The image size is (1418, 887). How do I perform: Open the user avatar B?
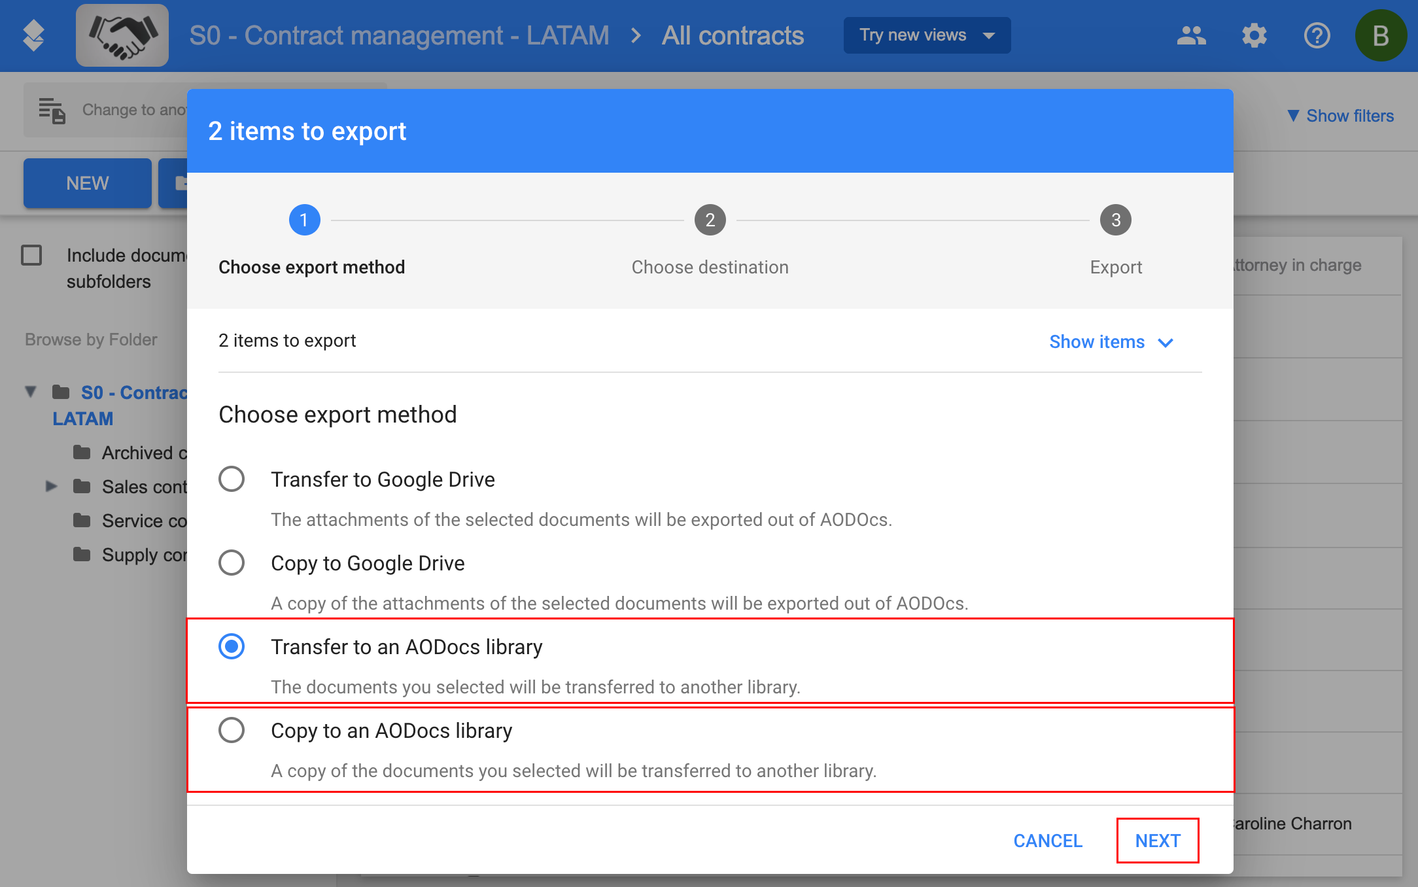pos(1380,35)
